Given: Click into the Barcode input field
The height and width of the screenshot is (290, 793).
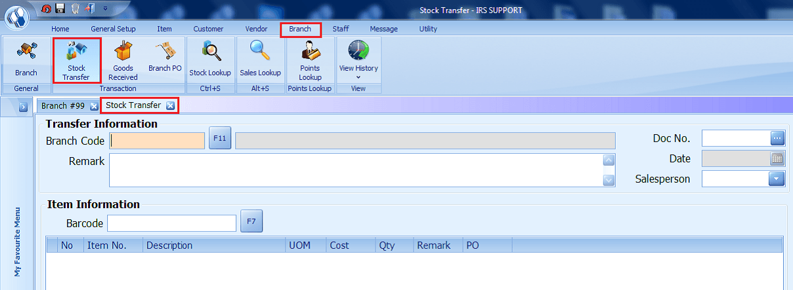Looking at the screenshot, I should coord(171,223).
